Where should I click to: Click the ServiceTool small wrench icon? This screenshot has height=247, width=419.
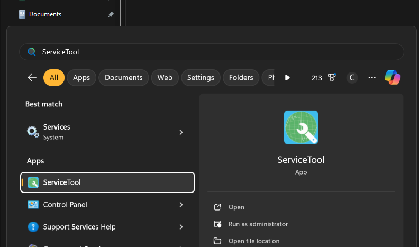[x=33, y=182]
